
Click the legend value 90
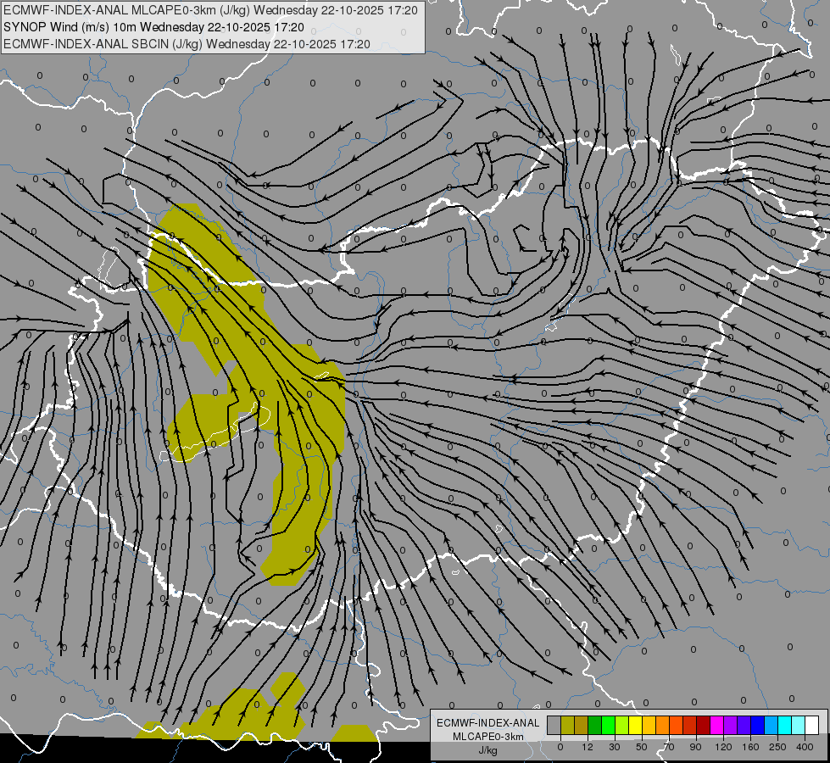pos(695,747)
